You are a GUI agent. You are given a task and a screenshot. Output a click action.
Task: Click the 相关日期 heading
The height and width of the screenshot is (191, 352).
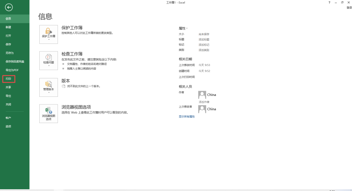(185, 59)
